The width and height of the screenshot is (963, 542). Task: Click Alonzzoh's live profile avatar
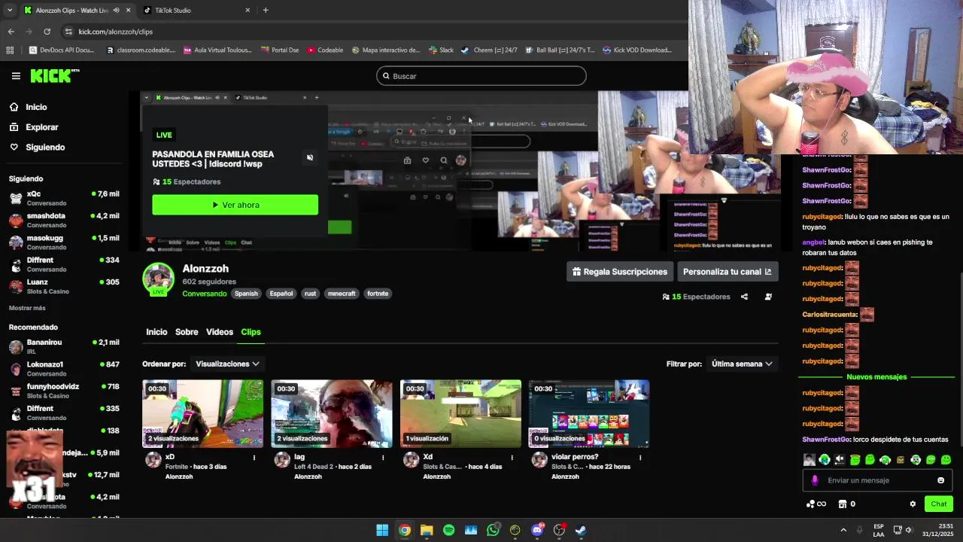pyautogui.click(x=159, y=279)
